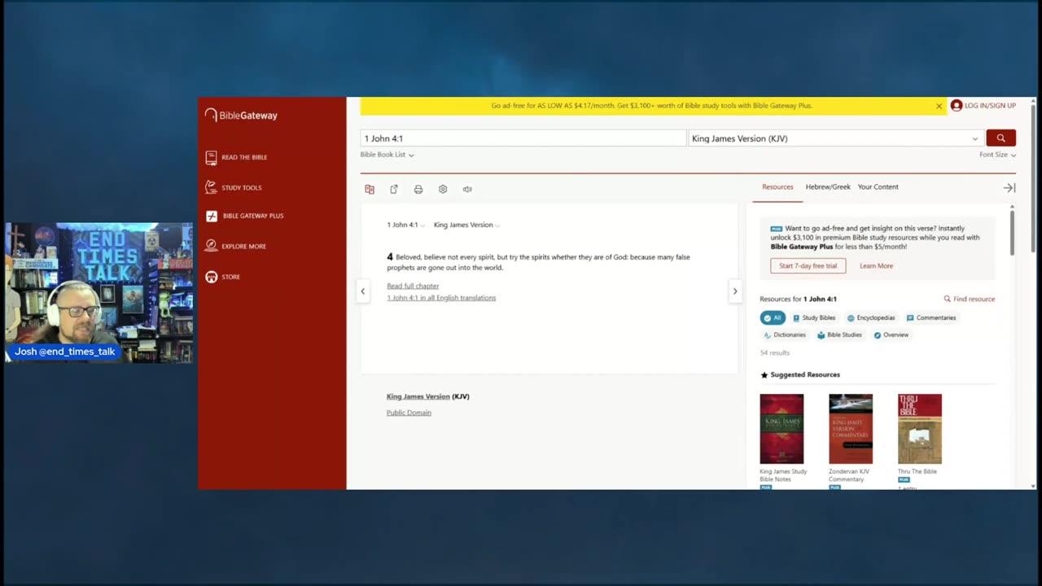1042x586 pixels.
Task: Filter resources by Overview
Action: 891,335
